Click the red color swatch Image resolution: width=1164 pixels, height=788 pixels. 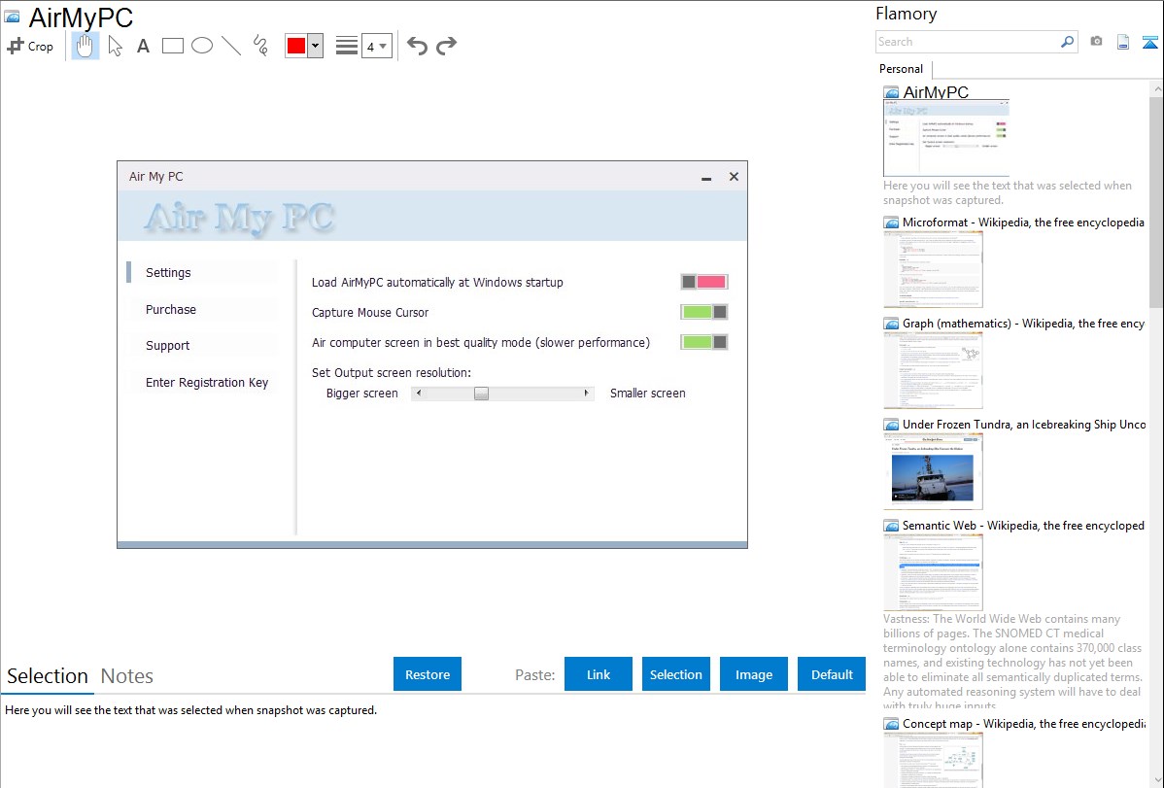(296, 46)
